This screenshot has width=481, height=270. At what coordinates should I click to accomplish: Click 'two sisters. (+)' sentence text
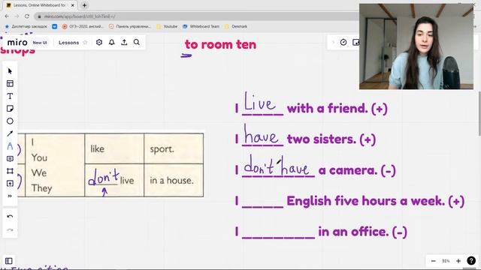pos(331,139)
